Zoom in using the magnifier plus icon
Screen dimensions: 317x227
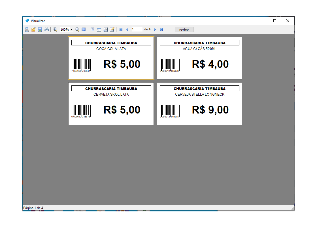(x=55, y=30)
